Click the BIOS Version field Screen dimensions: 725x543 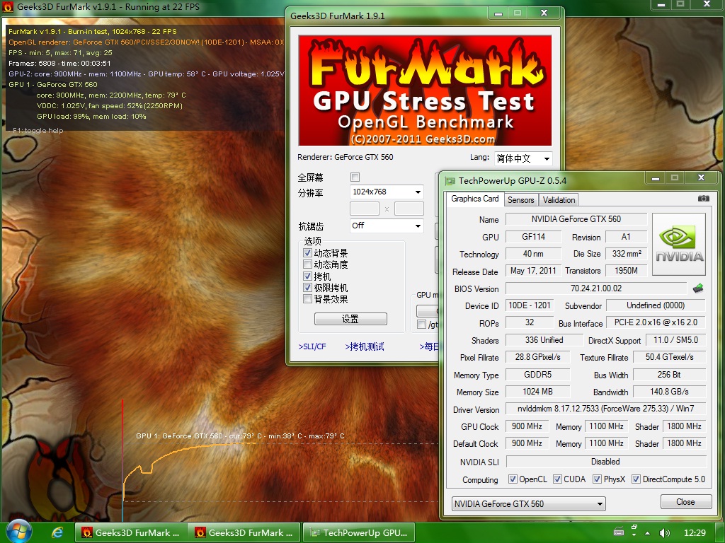tap(595, 288)
